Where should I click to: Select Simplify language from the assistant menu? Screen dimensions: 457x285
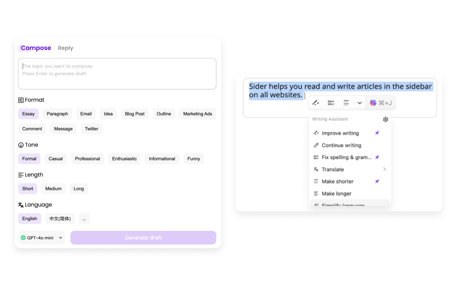341,205
